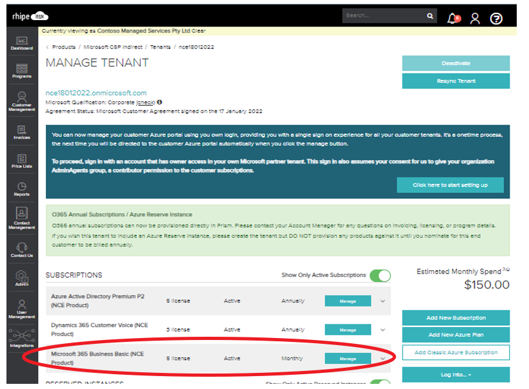Click Annually on Azure Active Directory row
The height and width of the screenshot is (389, 529).
(x=293, y=301)
